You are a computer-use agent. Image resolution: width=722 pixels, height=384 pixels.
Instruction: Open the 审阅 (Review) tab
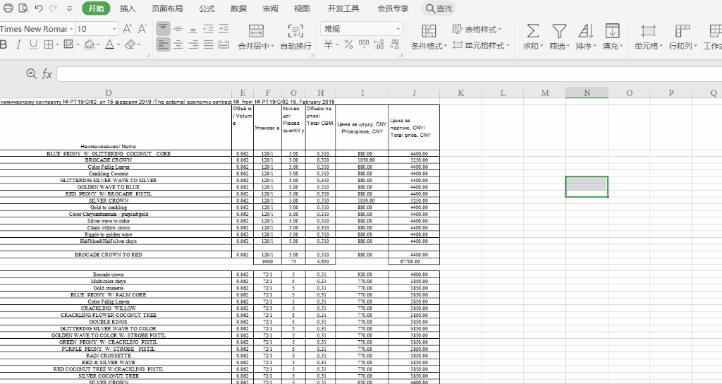coord(270,8)
